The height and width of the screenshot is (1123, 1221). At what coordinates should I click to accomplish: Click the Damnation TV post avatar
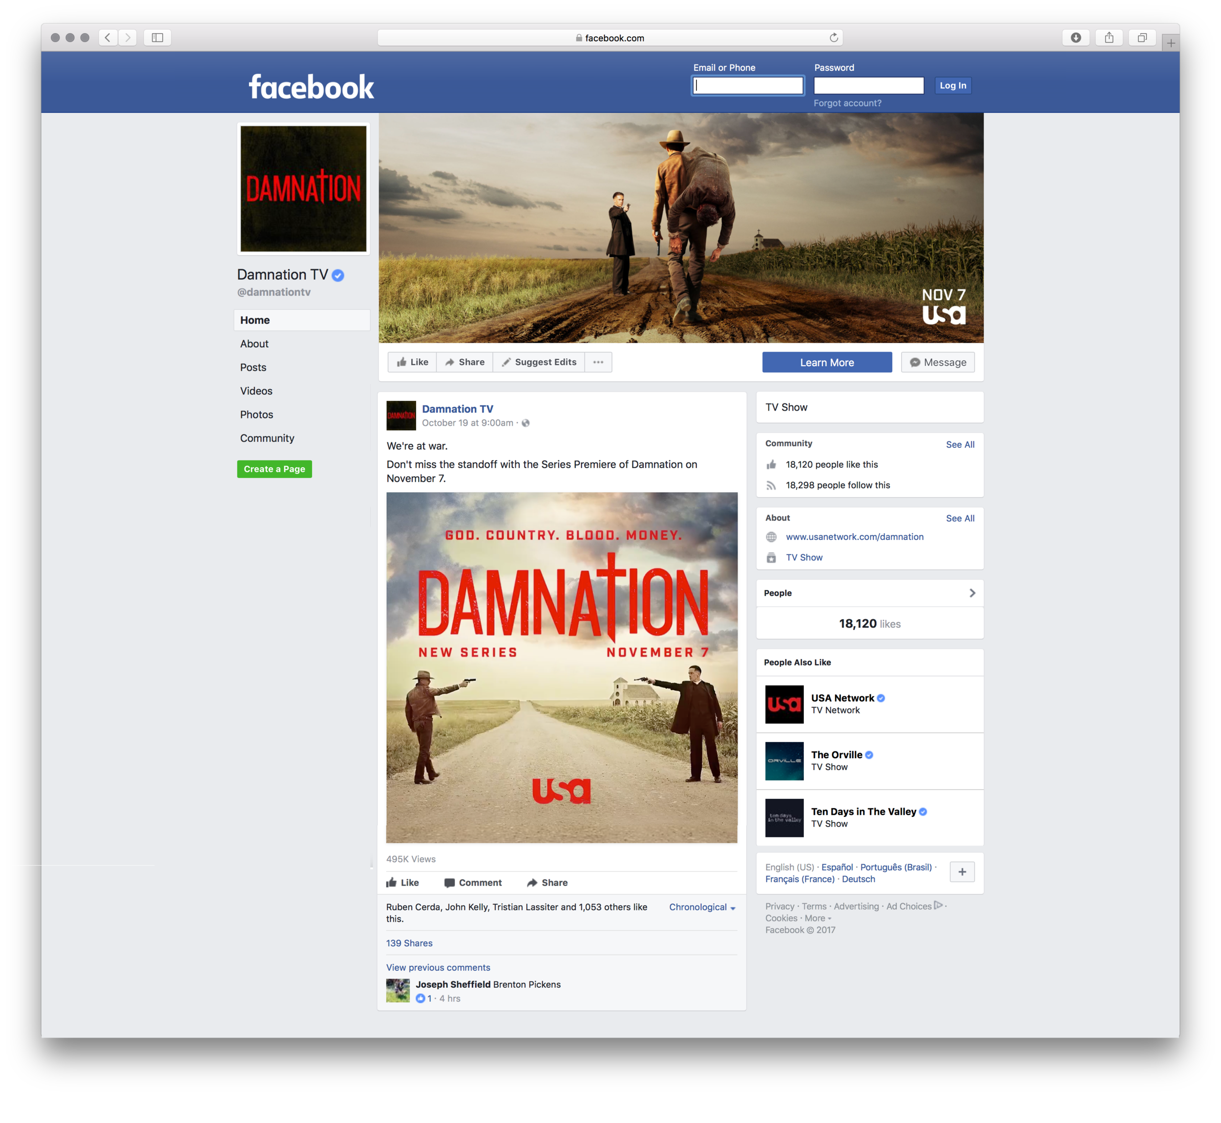pyautogui.click(x=401, y=416)
